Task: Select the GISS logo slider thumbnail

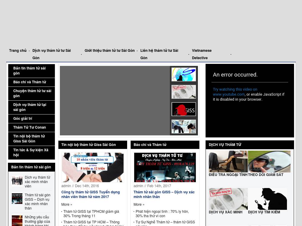Action: 183,74
